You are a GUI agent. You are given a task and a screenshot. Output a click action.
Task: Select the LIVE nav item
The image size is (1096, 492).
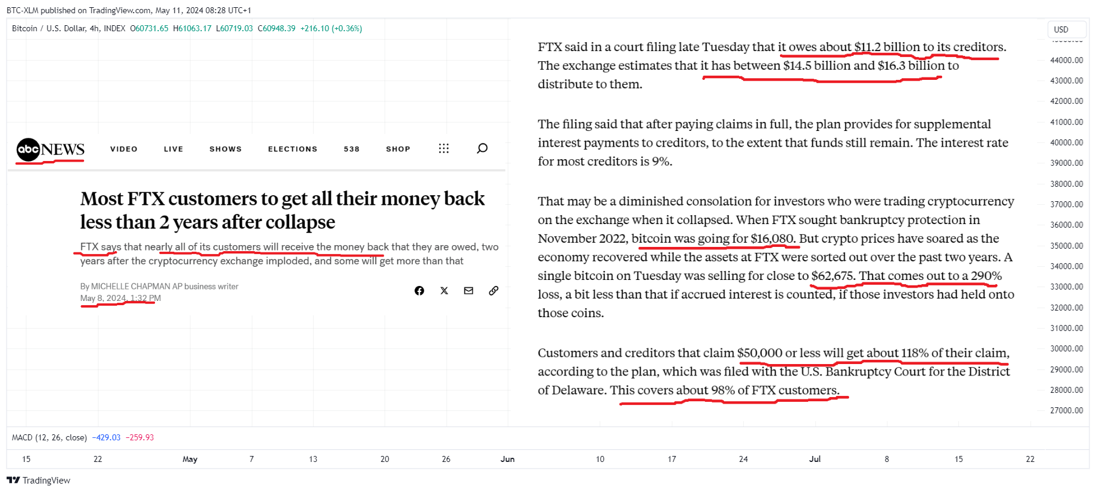(174, 149)
